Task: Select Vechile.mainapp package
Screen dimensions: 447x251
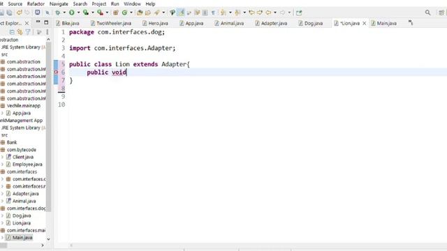Action: pos(23,105)
